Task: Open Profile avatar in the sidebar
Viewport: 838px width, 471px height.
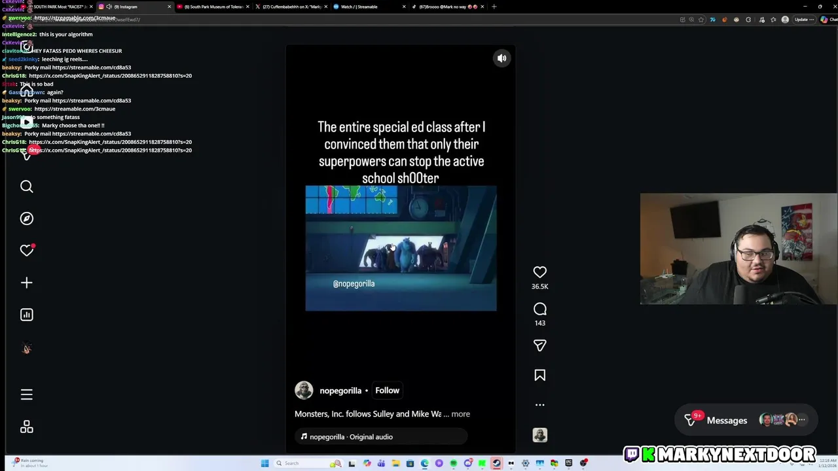Action: (x=26, y=349)
